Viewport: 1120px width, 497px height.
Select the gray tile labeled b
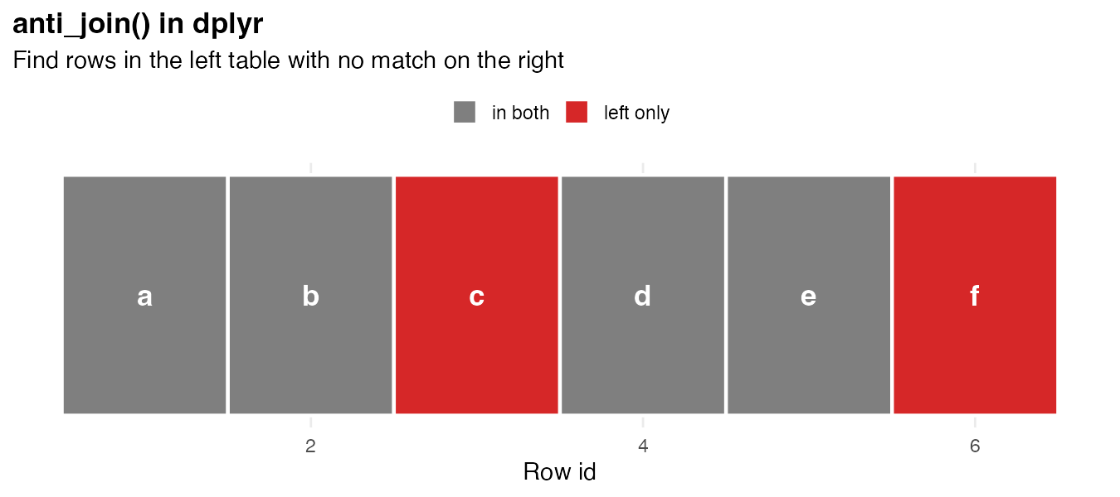(x=310, y=248)
